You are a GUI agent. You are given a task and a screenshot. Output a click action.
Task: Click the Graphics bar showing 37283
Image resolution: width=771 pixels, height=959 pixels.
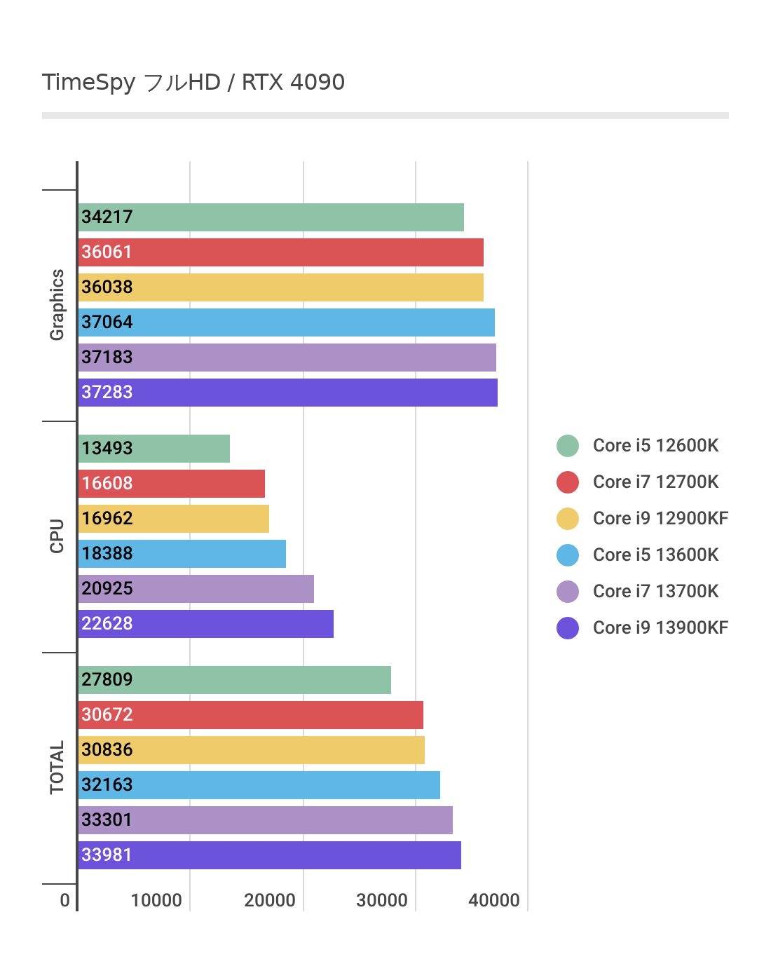[287, 393]
